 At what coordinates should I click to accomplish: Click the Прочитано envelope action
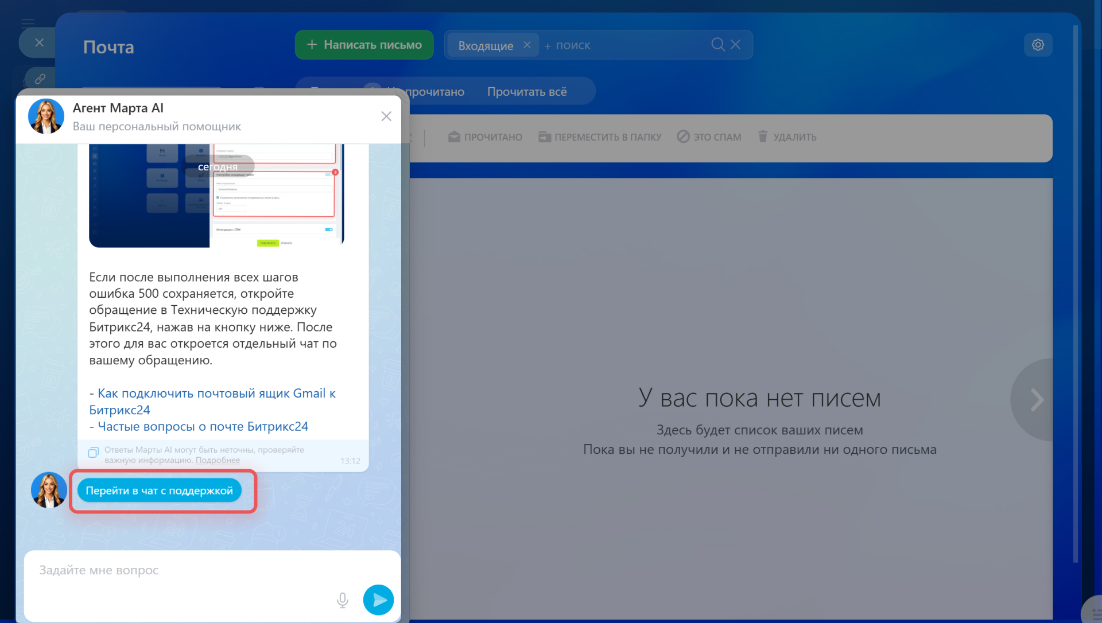click(x=485, y=137)
